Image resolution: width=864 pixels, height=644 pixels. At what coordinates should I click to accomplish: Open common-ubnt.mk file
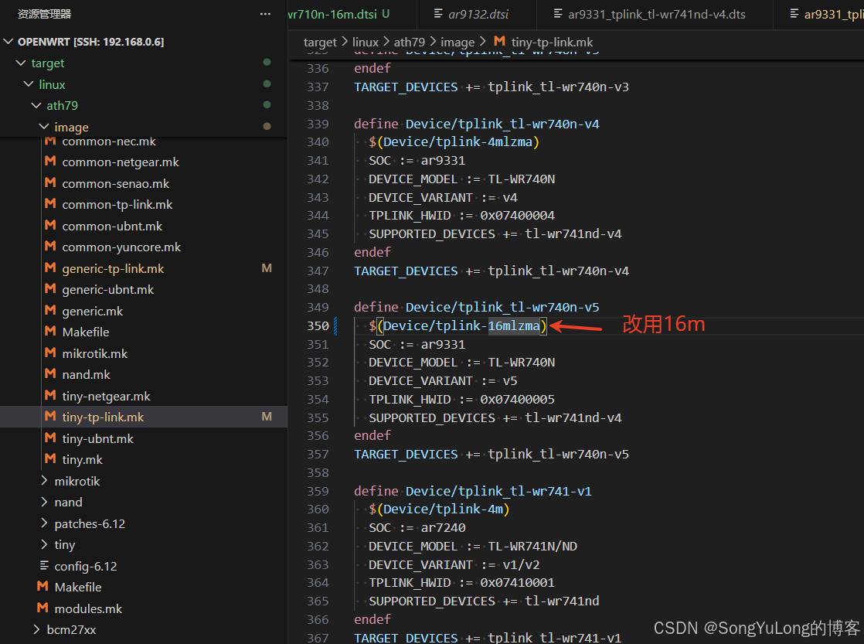pyautogui.click(x=112, y=226)
